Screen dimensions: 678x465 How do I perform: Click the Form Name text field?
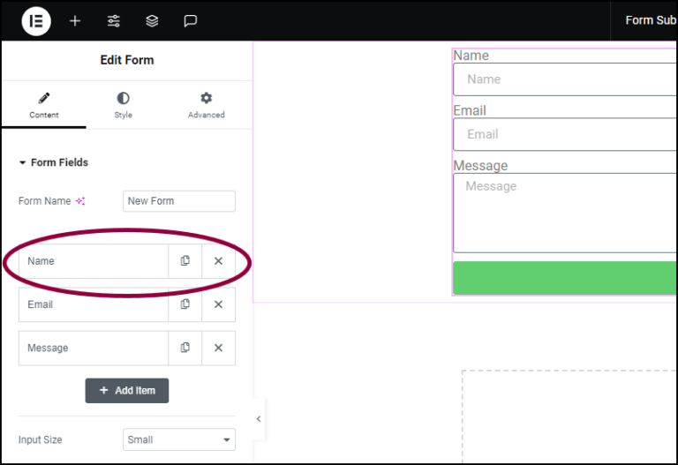(x=179, y=201)
